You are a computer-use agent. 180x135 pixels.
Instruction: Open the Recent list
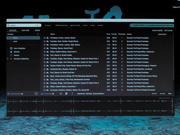click(15, 55)
